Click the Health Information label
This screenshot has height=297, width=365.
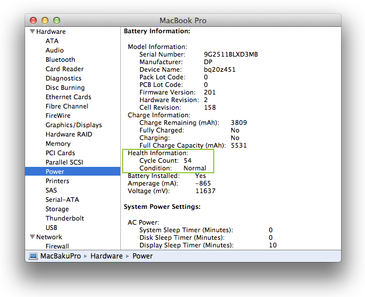tap(158, 153)
